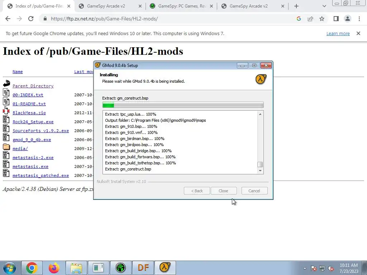Open Chrome from the taskbar
Viewport: 367px width, 275px height.
point(32,268)
